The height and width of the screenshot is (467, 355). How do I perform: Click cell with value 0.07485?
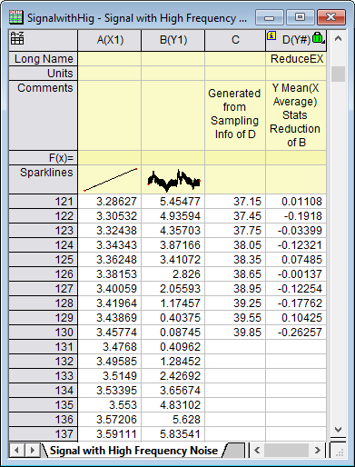tap(296, 260)
